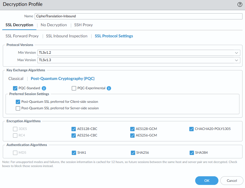Open the SSH Proxy tab

point(83,25)
